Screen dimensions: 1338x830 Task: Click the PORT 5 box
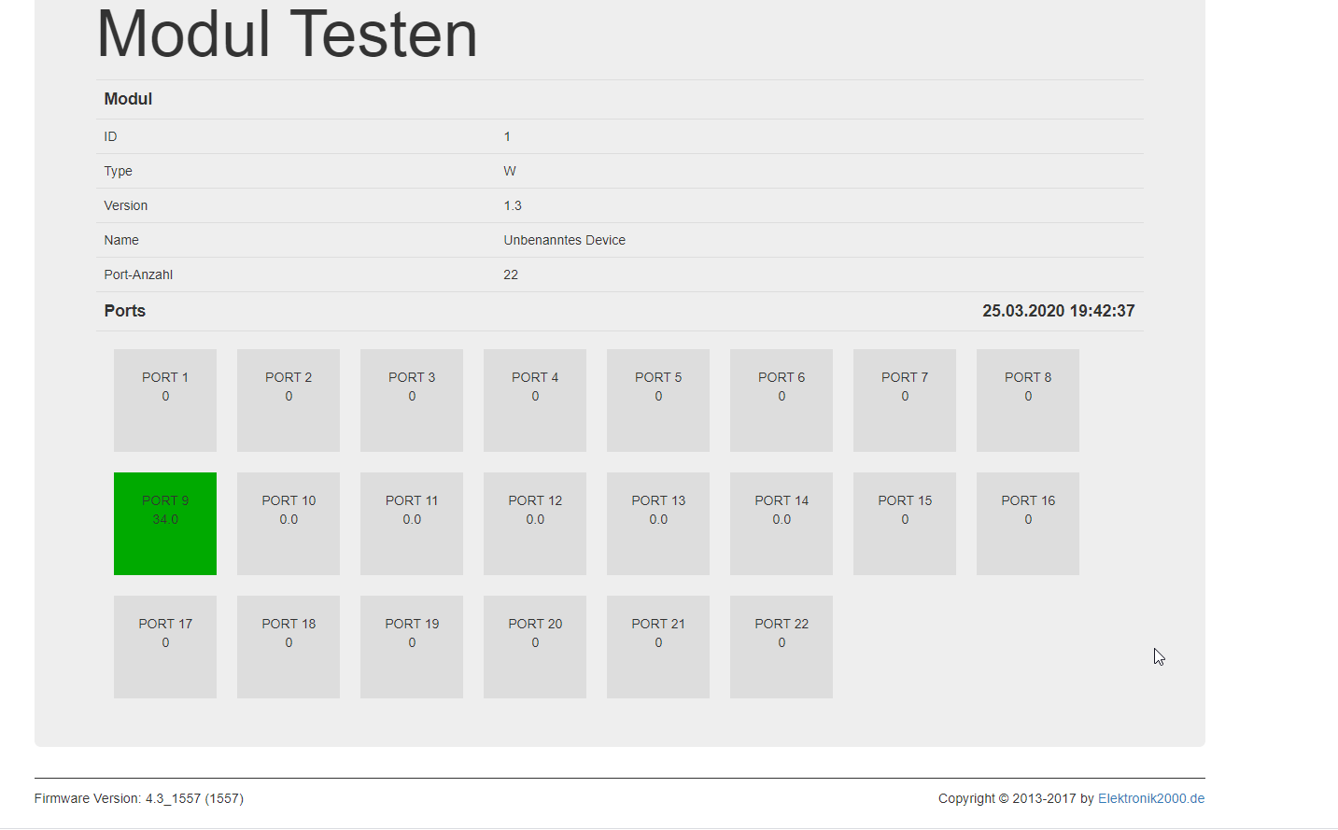tap(658, 401)
